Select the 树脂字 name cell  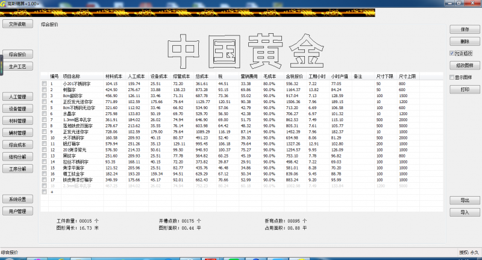click(69, 89)
